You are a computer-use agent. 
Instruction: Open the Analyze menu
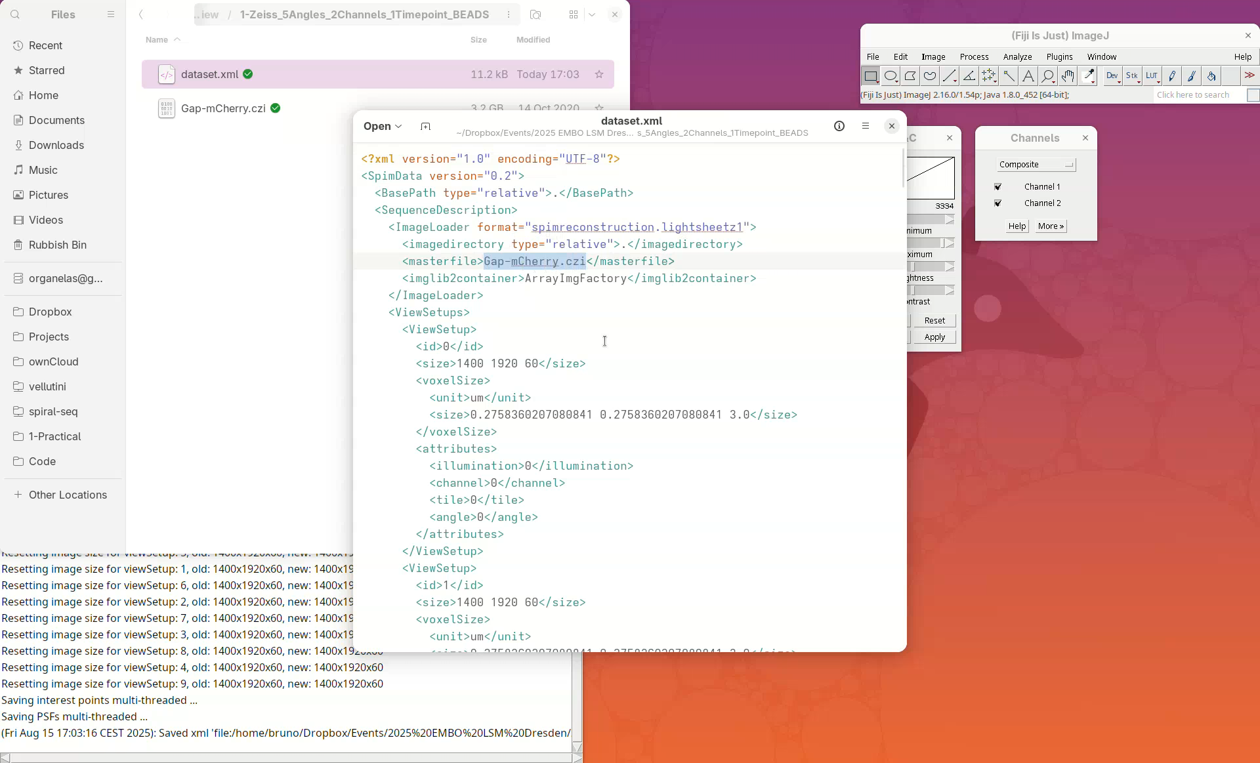coord(1017,57)
